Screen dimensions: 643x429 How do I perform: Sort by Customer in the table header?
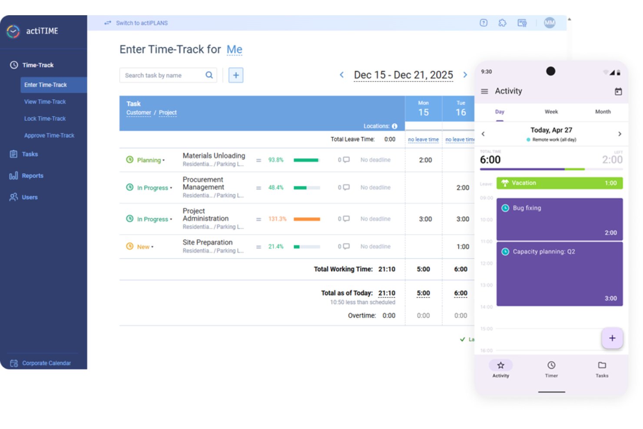coord(139,113)
